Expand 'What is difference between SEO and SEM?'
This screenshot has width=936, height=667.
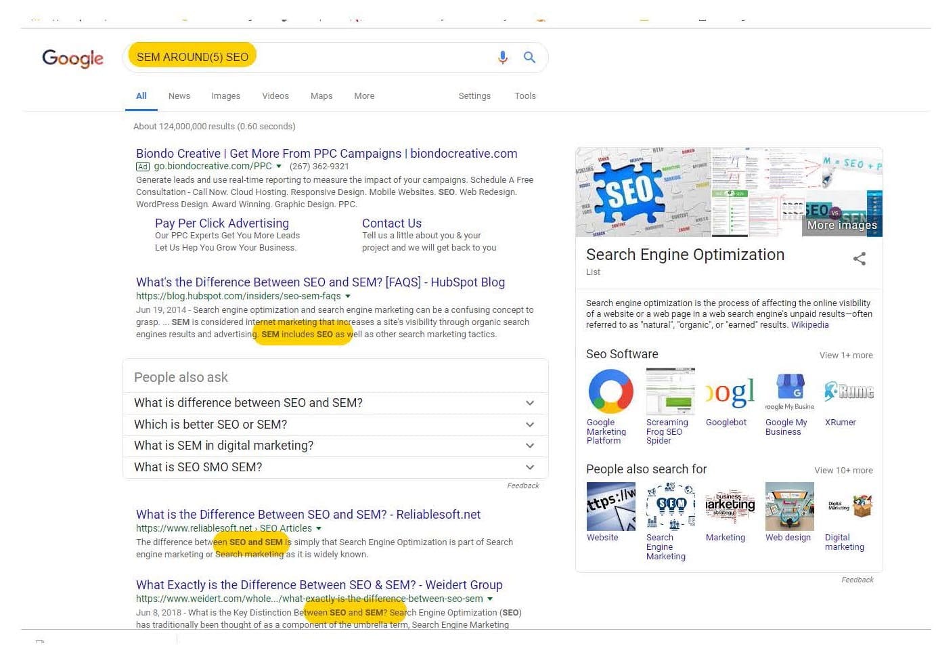pos(336,403)
